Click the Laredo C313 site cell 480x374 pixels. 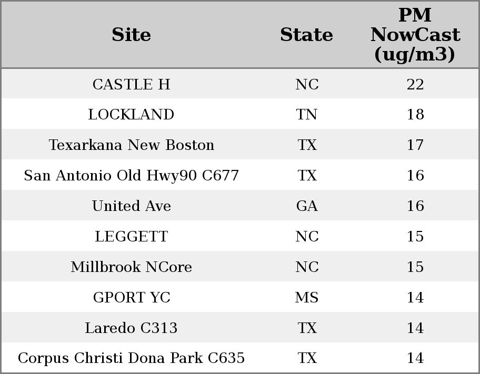point(132,328)
